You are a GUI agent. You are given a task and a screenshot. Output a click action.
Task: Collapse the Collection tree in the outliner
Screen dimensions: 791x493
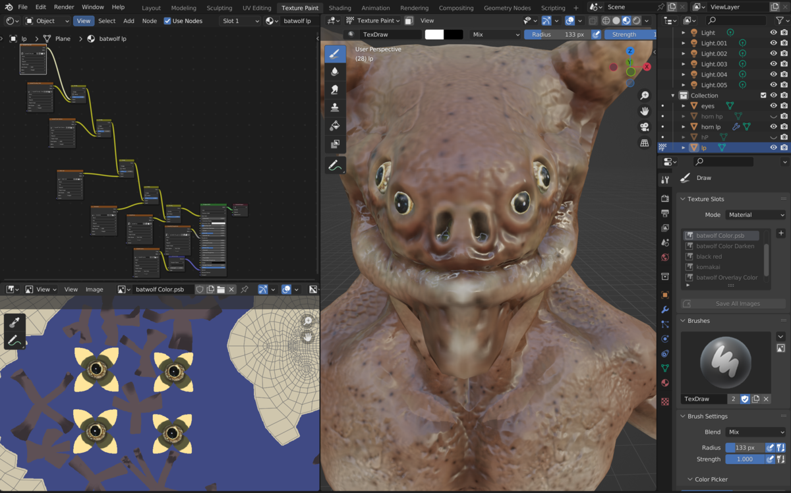tap(673, 96)
